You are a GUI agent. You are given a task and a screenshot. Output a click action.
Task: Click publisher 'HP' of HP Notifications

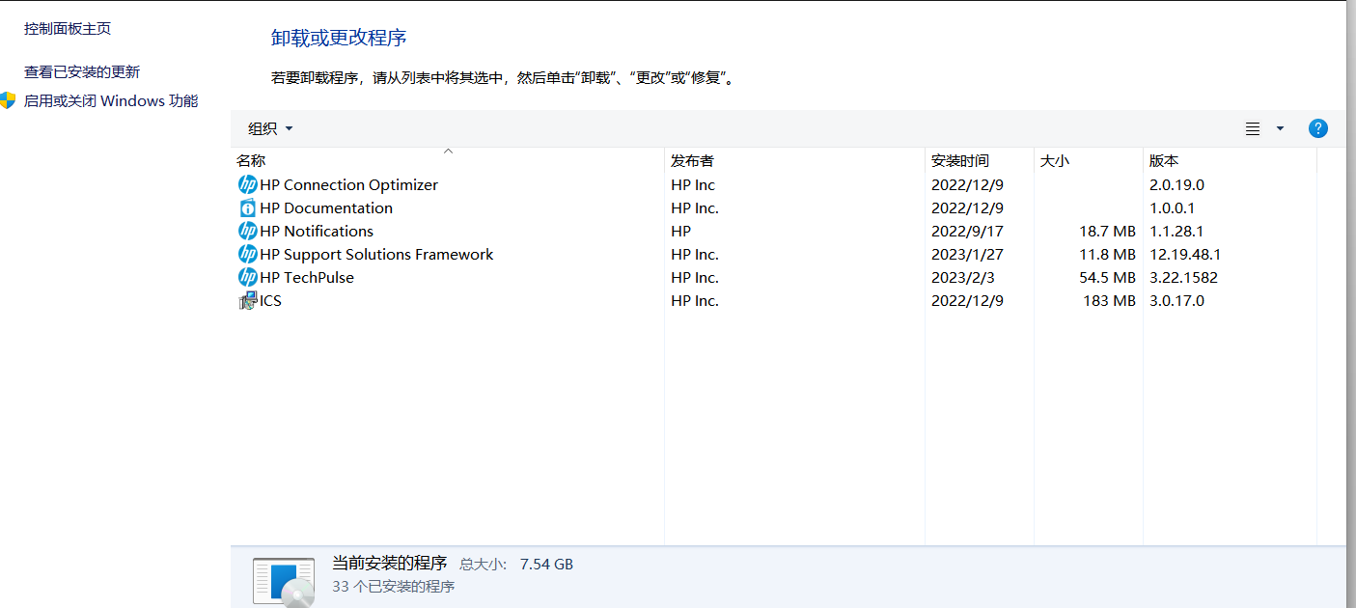click(681, 231)
